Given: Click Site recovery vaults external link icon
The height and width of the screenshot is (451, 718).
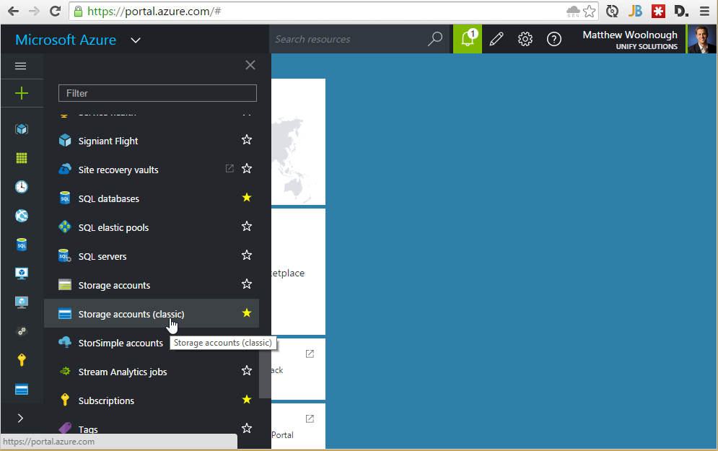Looking at the screenshot, I should pos(229,169).
